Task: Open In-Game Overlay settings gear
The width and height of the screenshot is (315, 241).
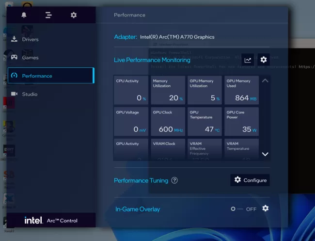Action: point(265,209)
